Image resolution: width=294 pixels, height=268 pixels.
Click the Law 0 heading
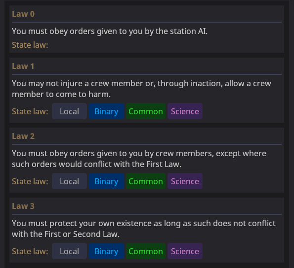(23, 14)
